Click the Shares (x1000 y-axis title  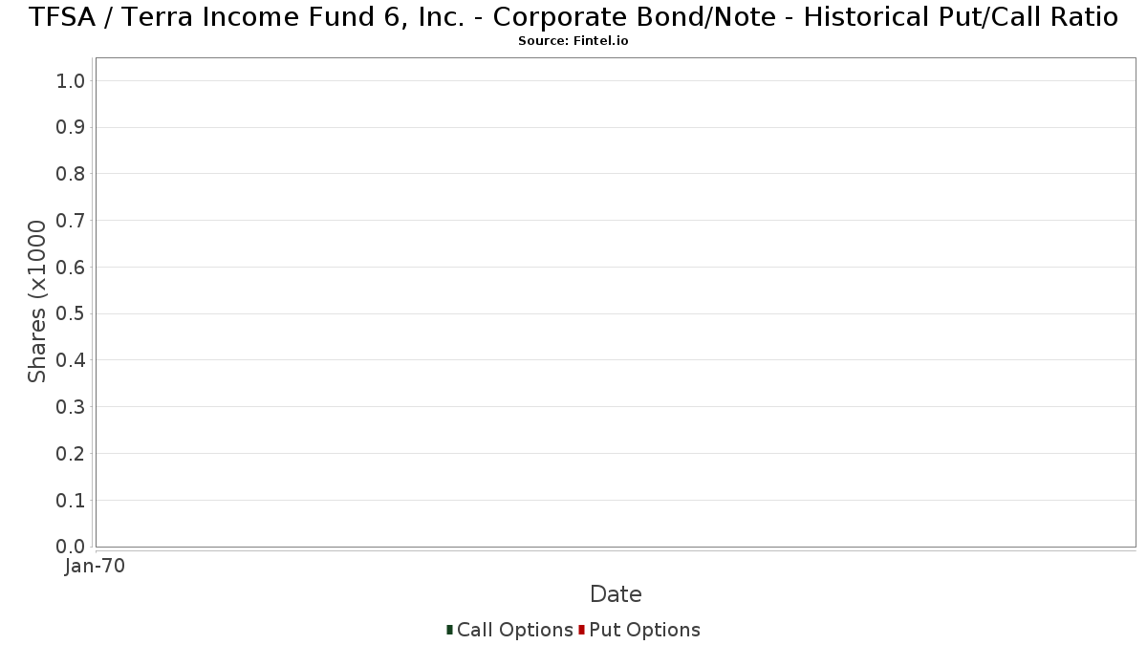pyautogui.click(x=37, y=301)
